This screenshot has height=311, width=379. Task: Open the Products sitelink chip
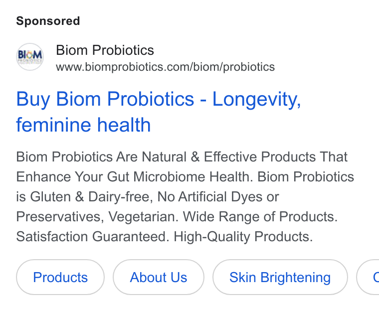[60, 277]
